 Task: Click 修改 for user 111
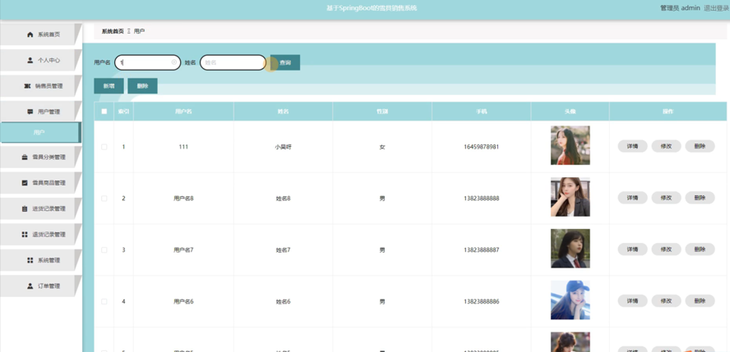pos(666,146)
